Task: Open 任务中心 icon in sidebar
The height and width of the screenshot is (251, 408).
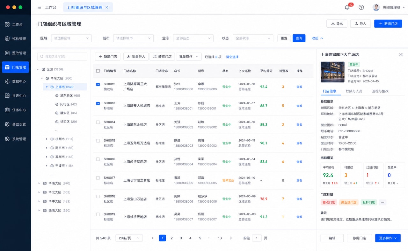Action: tap(7, 110)
